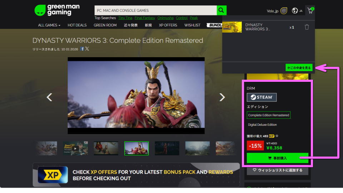
Task: Play the trailer video thumbnail
Action: coord(75,148)
